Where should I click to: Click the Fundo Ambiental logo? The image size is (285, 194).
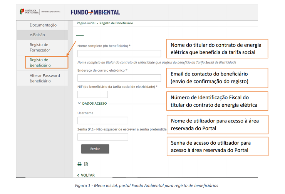click(95, 12)
